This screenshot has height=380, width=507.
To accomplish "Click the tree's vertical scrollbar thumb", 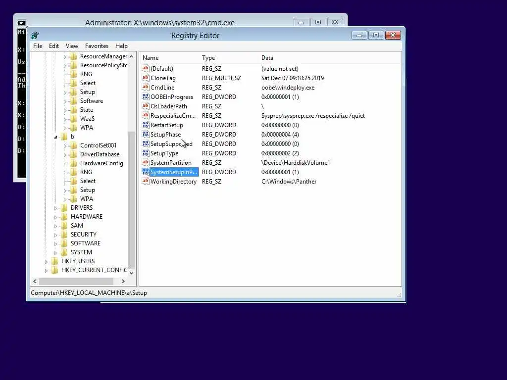I will click(x=131, y=200).
